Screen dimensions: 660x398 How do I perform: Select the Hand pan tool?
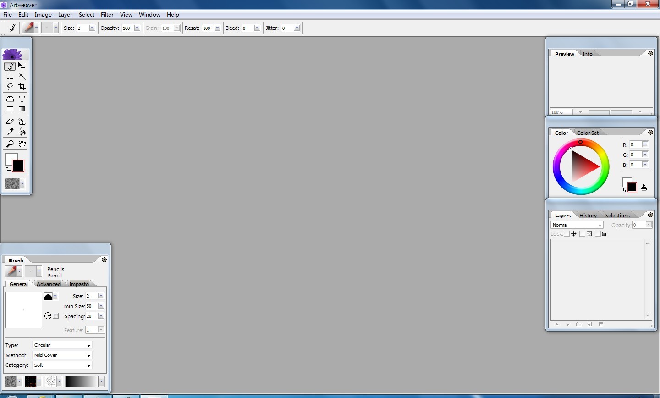point(22,144)
